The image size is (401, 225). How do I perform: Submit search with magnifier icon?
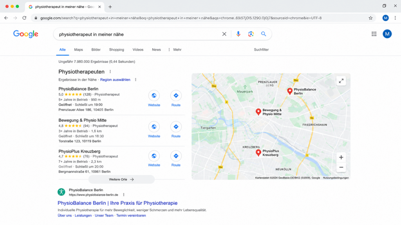[x=264, y=34]
